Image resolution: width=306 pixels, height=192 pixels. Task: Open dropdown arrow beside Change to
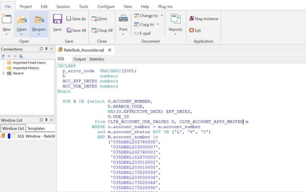click(162, 15)
